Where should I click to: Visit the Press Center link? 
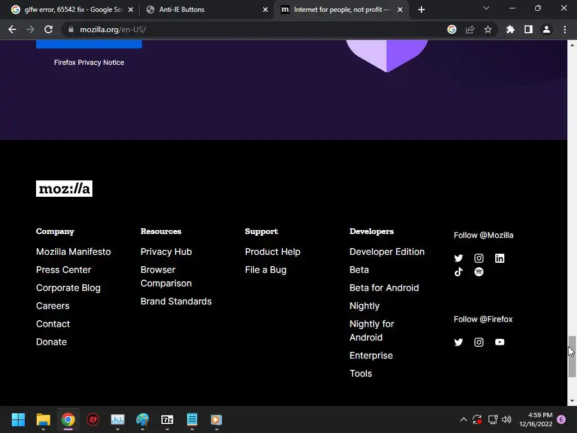click(63, 269)
